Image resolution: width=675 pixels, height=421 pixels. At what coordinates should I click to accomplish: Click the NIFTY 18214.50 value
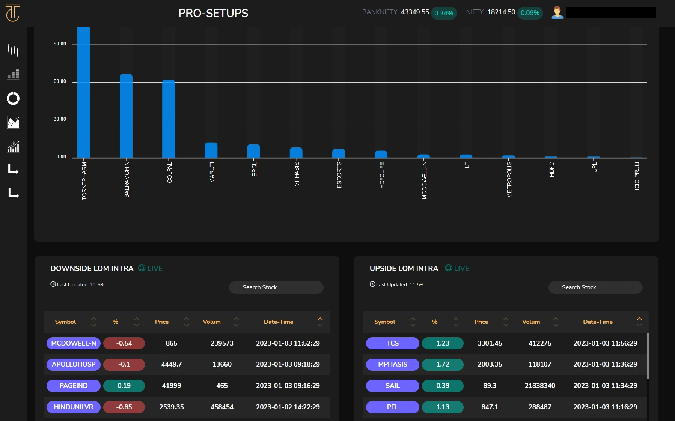[x=501, y=12]
